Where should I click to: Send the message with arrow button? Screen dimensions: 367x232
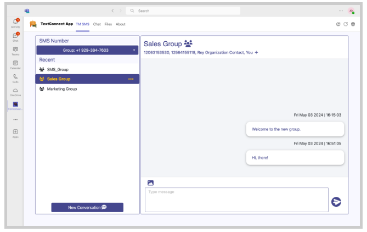pyautogui.click(x=336, y=202)
